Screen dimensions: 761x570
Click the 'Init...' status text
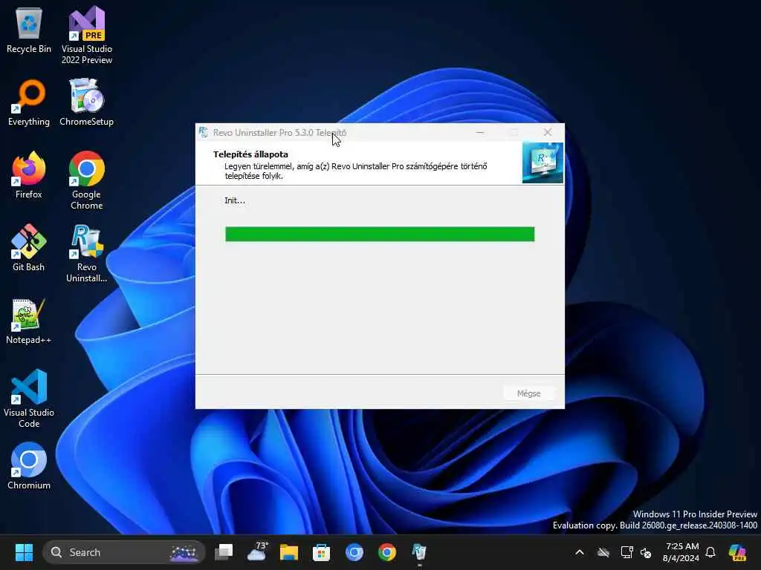(x=235, y=200)
